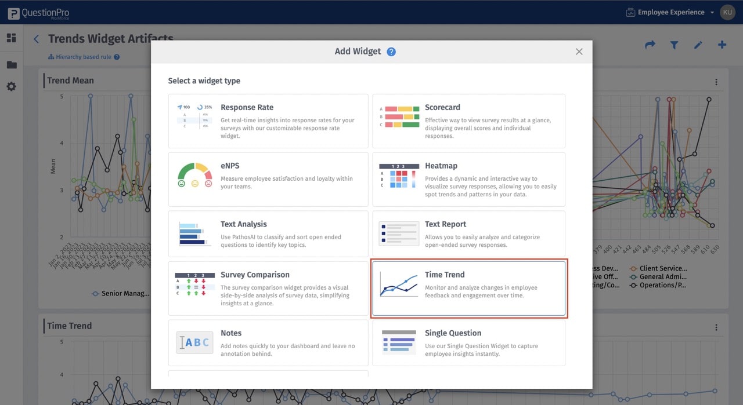
Task: Select the Survey Comparison widget title
Action: tap(255, 275)
